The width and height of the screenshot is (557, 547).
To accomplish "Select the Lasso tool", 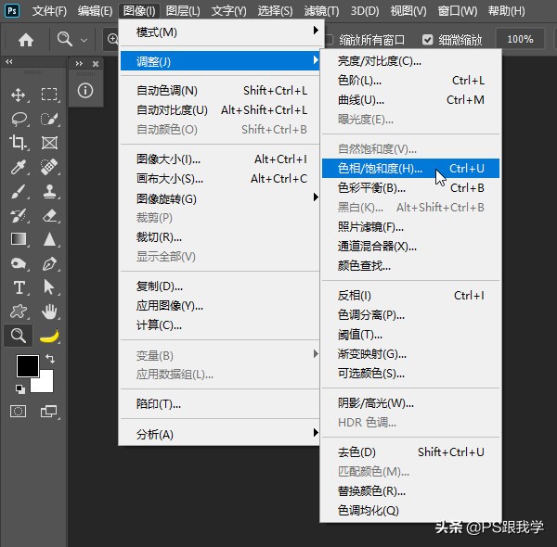I will tap(19, 120).
